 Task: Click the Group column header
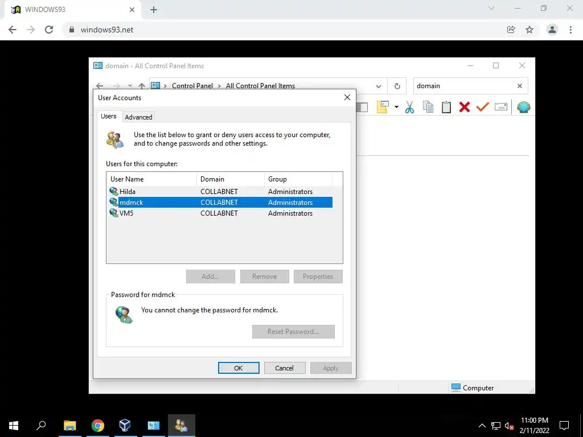click(298, 179)
